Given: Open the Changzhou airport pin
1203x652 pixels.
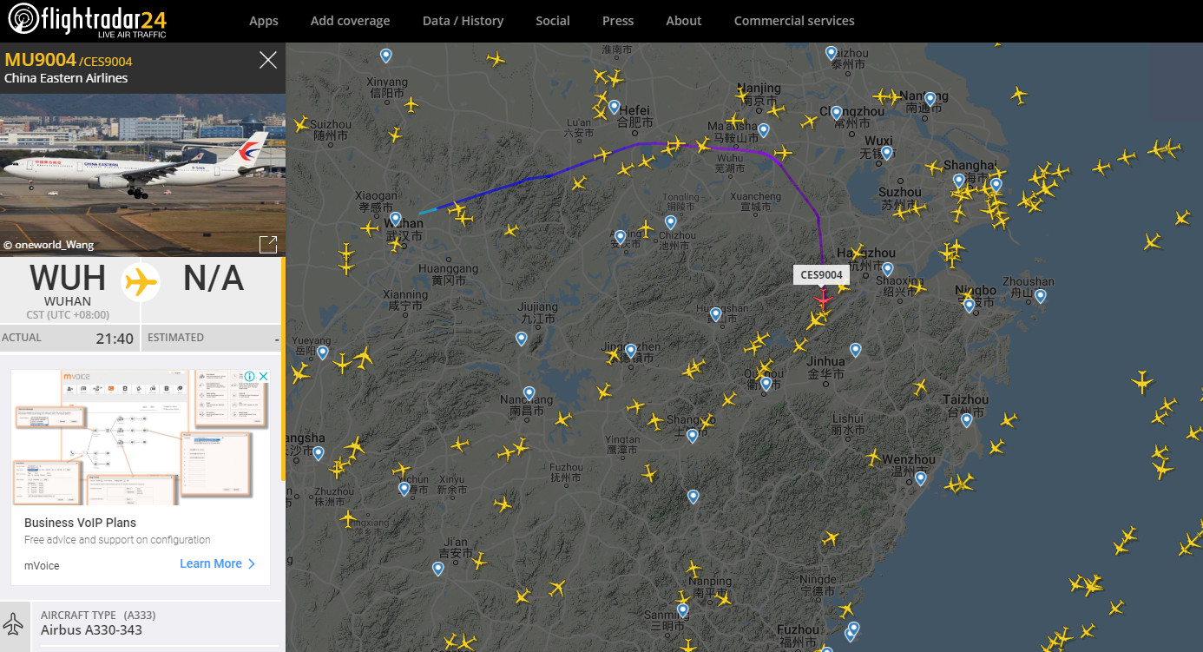Looking at the screenshot, I should click(x=836, y=113).
